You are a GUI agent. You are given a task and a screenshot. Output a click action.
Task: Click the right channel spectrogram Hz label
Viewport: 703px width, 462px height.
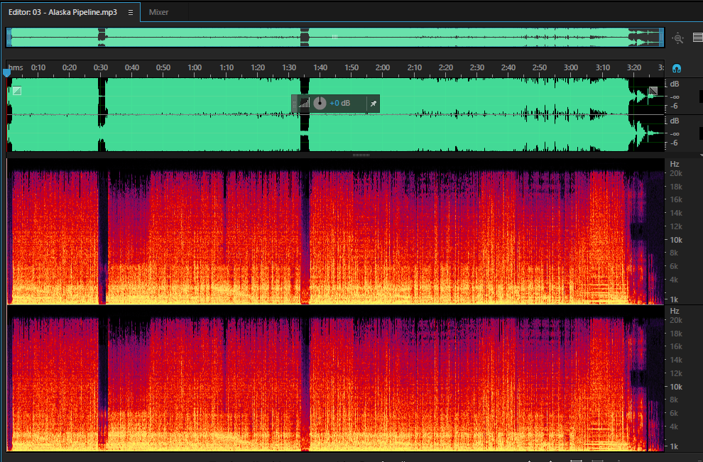pyautogui.click(x=675, y=311)
